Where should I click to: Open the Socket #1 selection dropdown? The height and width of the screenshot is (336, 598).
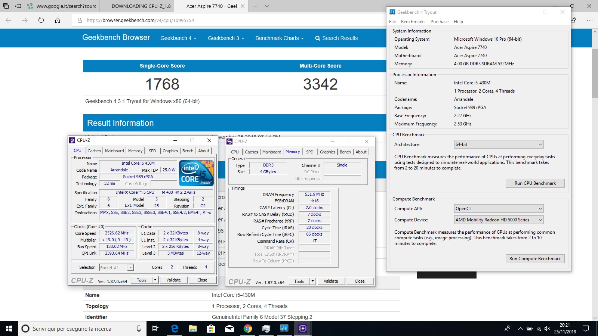tap(116, 267)
